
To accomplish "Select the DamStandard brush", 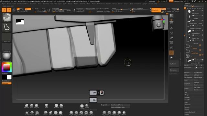I will [x=56, y=113].
